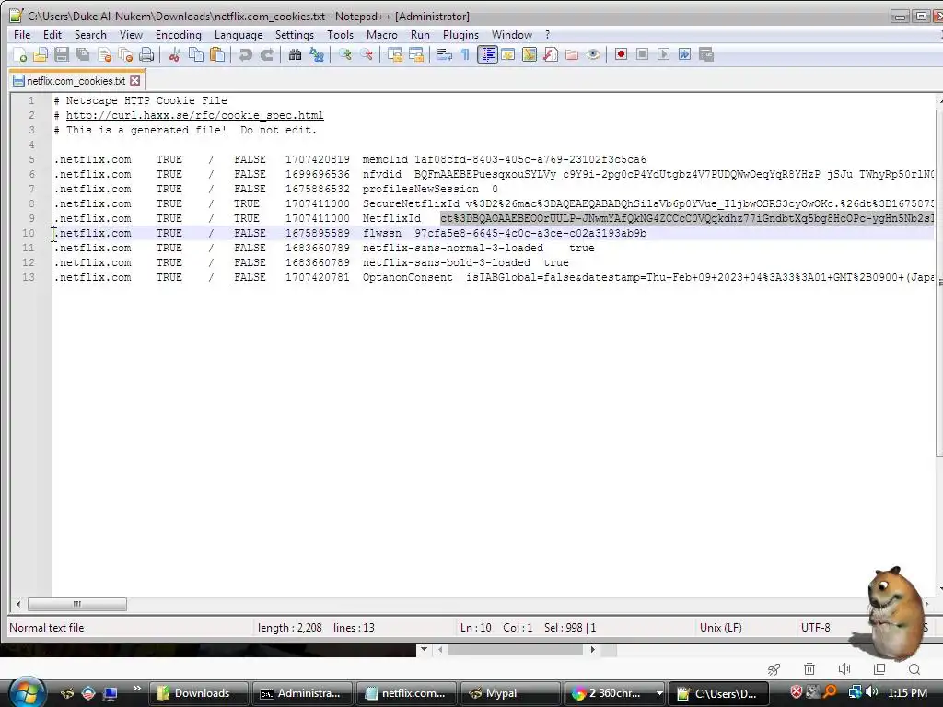This screenshot has height=707, width=943.
Task: Click Unix (LF) in status bar
Action: (720, 628)
